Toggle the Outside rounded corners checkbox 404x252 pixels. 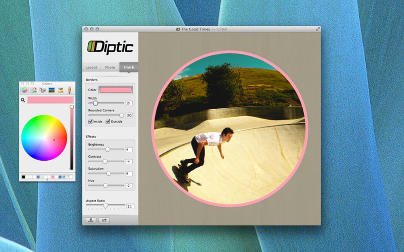108,122
